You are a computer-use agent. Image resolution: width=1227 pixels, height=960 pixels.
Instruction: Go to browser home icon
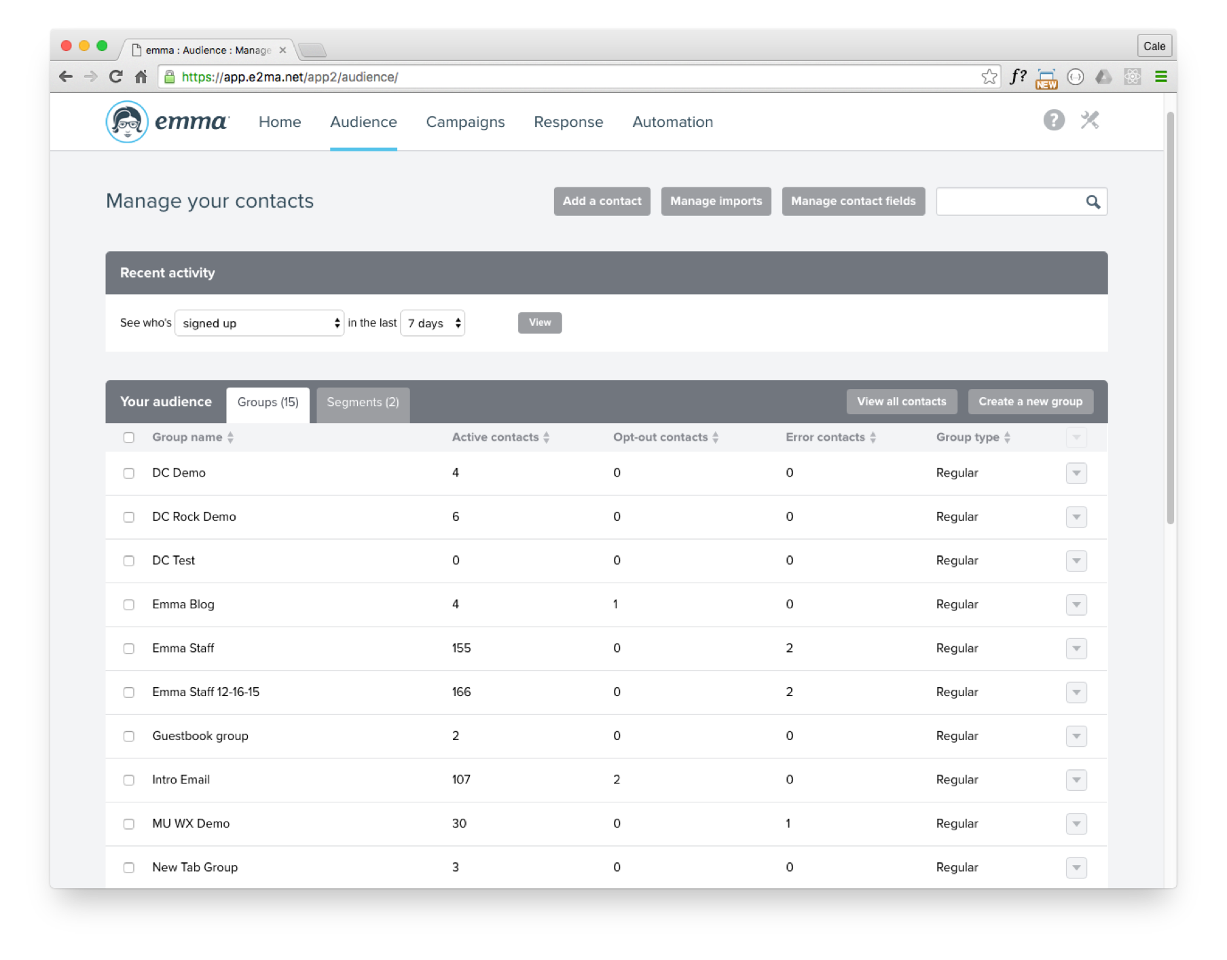[x=141, y=77]
